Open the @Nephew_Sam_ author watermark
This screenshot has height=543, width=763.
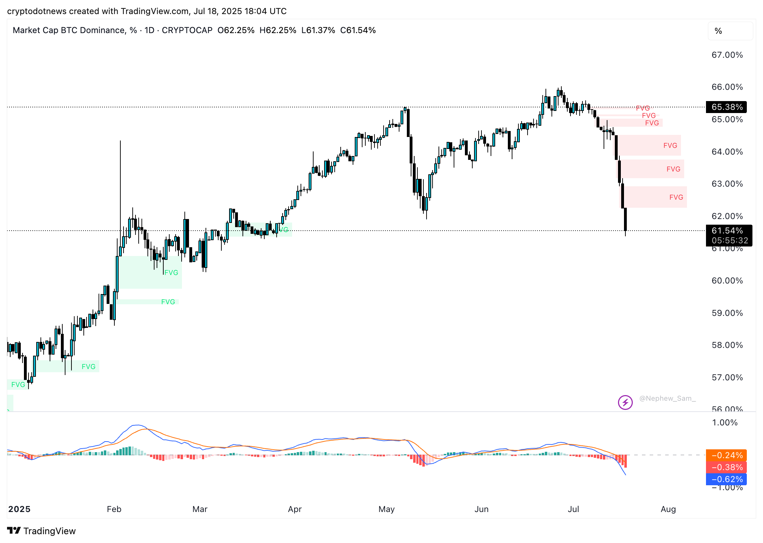(x=667, y=398)
